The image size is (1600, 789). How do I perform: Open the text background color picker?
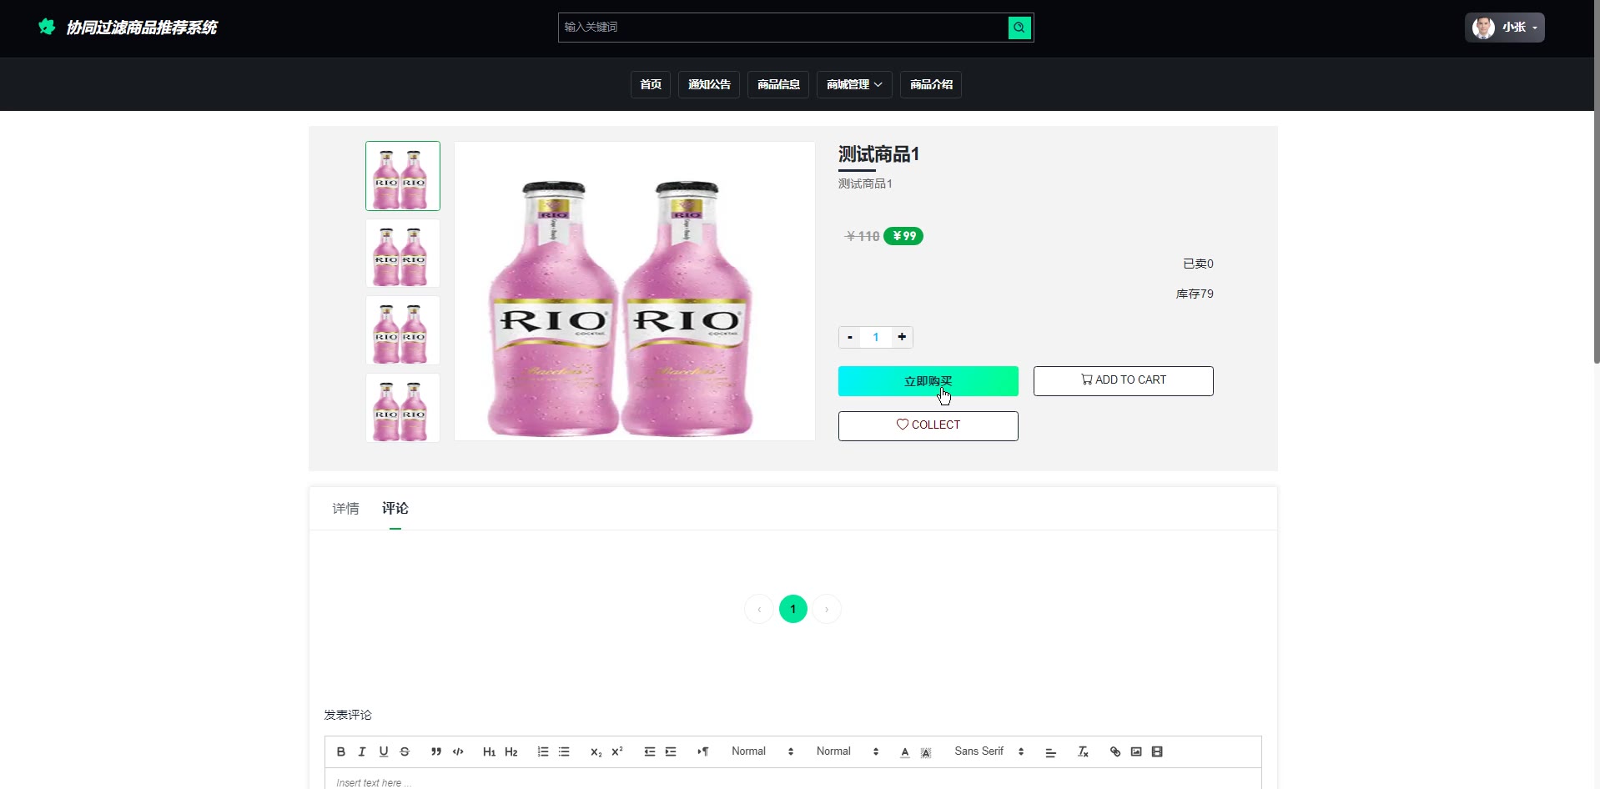pyautogui.click(x=926, y=751)
